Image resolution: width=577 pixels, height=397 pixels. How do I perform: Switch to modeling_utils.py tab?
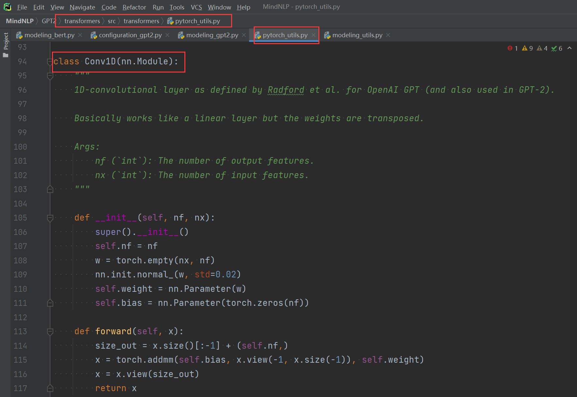[x=357, y=35]
